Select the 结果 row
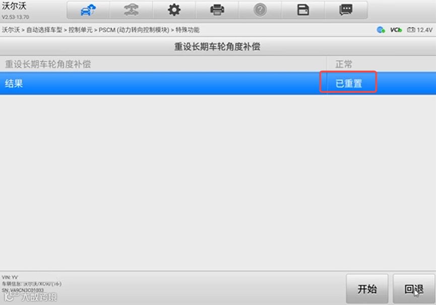The image size is (436, 305). [218, 83]
